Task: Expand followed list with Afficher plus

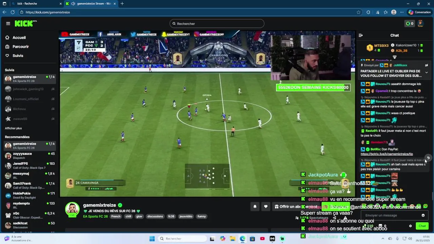Action: pyautogui.click(x=14, y=128)
